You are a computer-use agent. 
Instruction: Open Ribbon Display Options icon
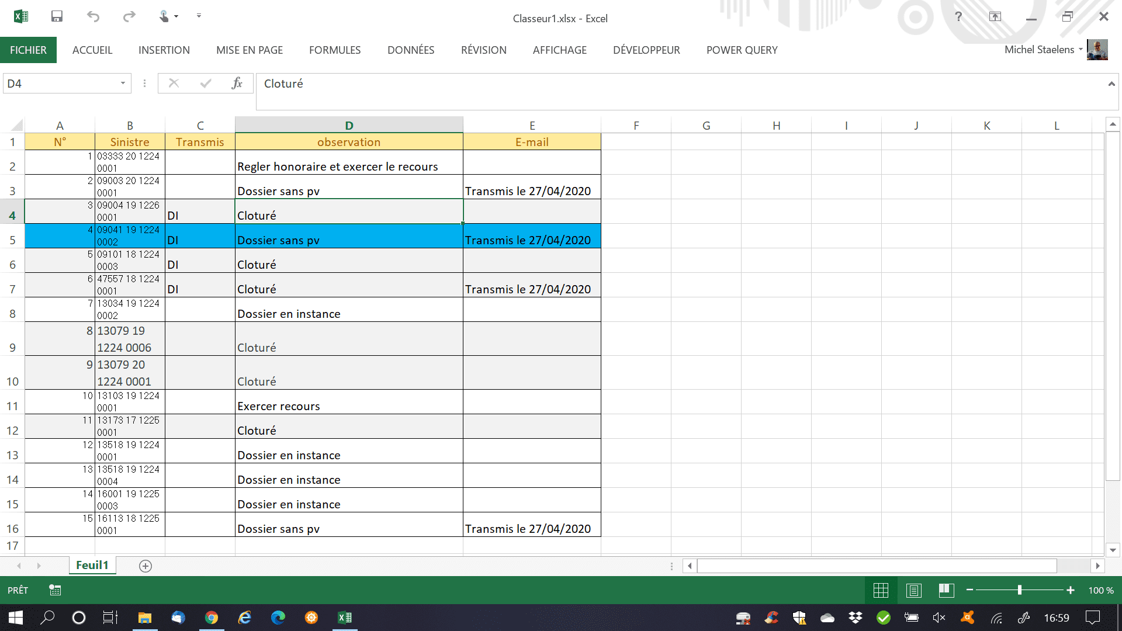(995, 16)
